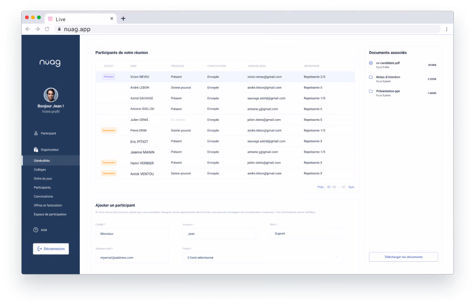This screenshot has height=306, width=475.
Task: Click the Présentation-ppt folder icon
Action: pos(371,91)
